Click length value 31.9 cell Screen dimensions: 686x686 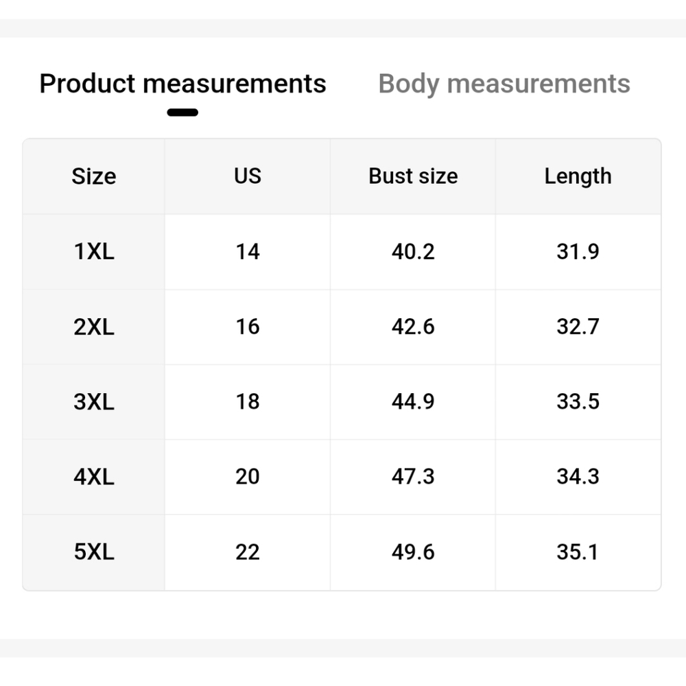[x=578, y=252]
